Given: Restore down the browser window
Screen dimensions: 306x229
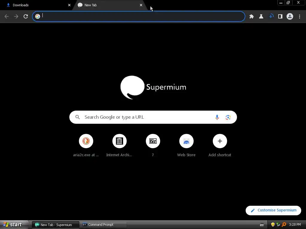Looking at the screenshot, I should (x=288, y=3).
